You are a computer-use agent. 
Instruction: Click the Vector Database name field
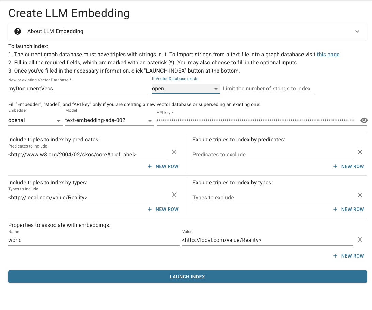78,89
